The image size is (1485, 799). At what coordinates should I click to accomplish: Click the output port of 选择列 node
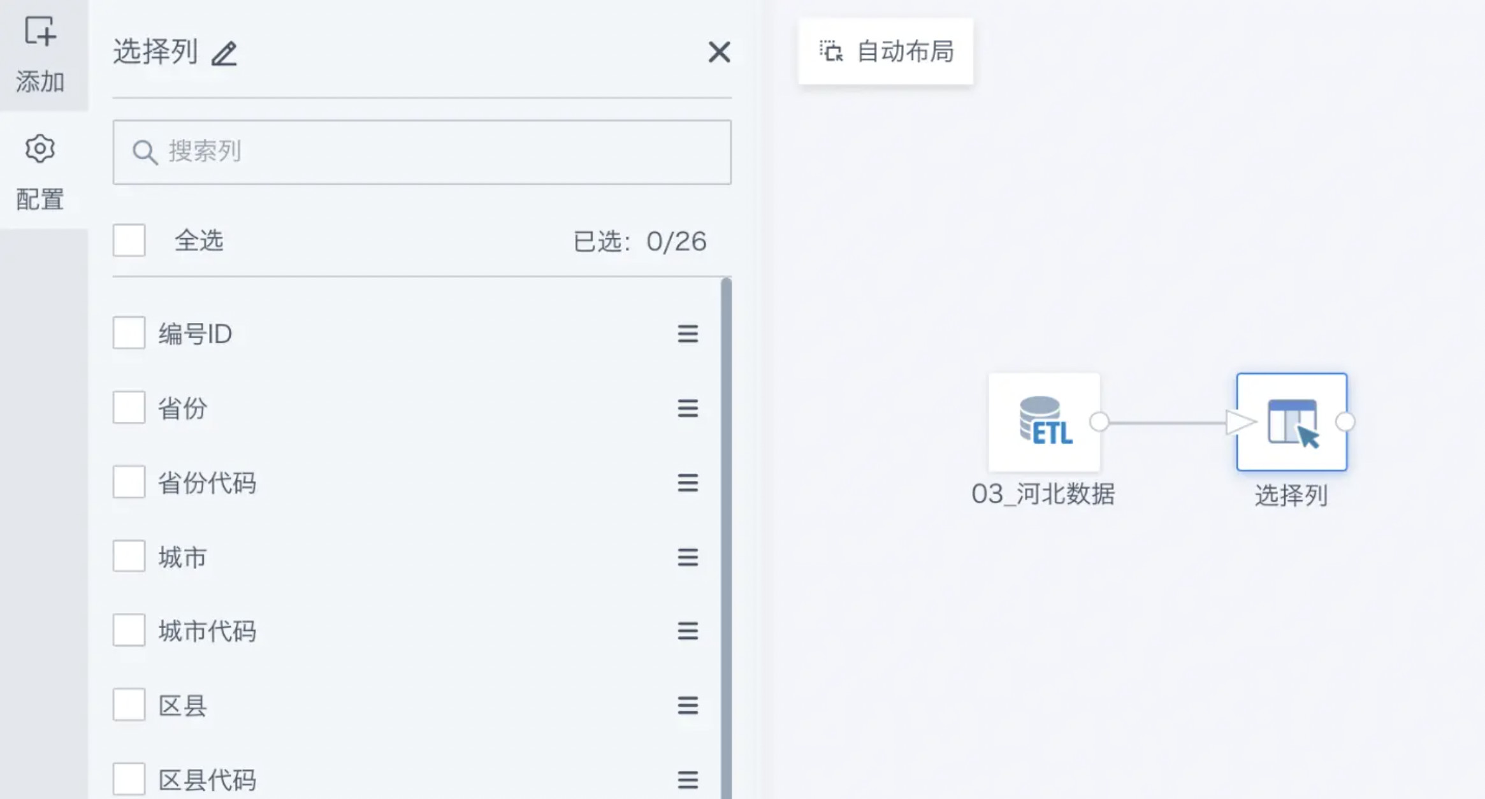click(1345, 421)
